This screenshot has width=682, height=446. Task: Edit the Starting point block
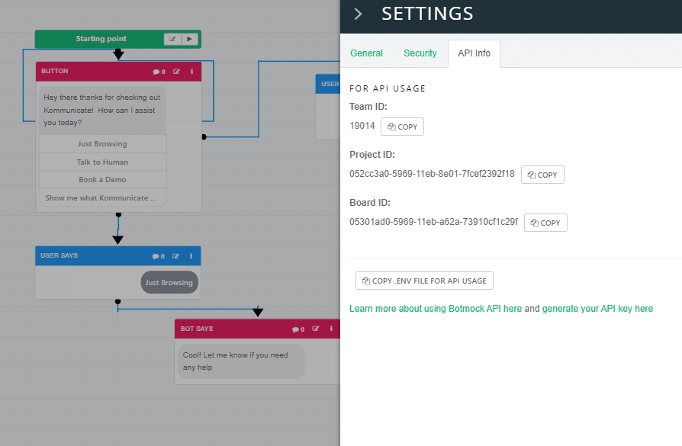[x=172, y=39]
